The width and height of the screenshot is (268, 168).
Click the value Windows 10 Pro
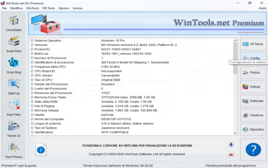tap(113, 41)
